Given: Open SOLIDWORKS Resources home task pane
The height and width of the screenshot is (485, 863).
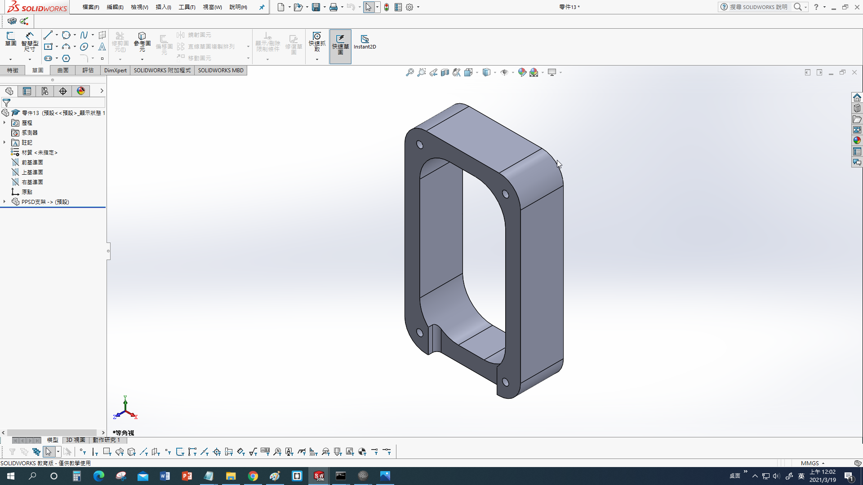Looking at the screenshot, I should [x=857, y=97].
